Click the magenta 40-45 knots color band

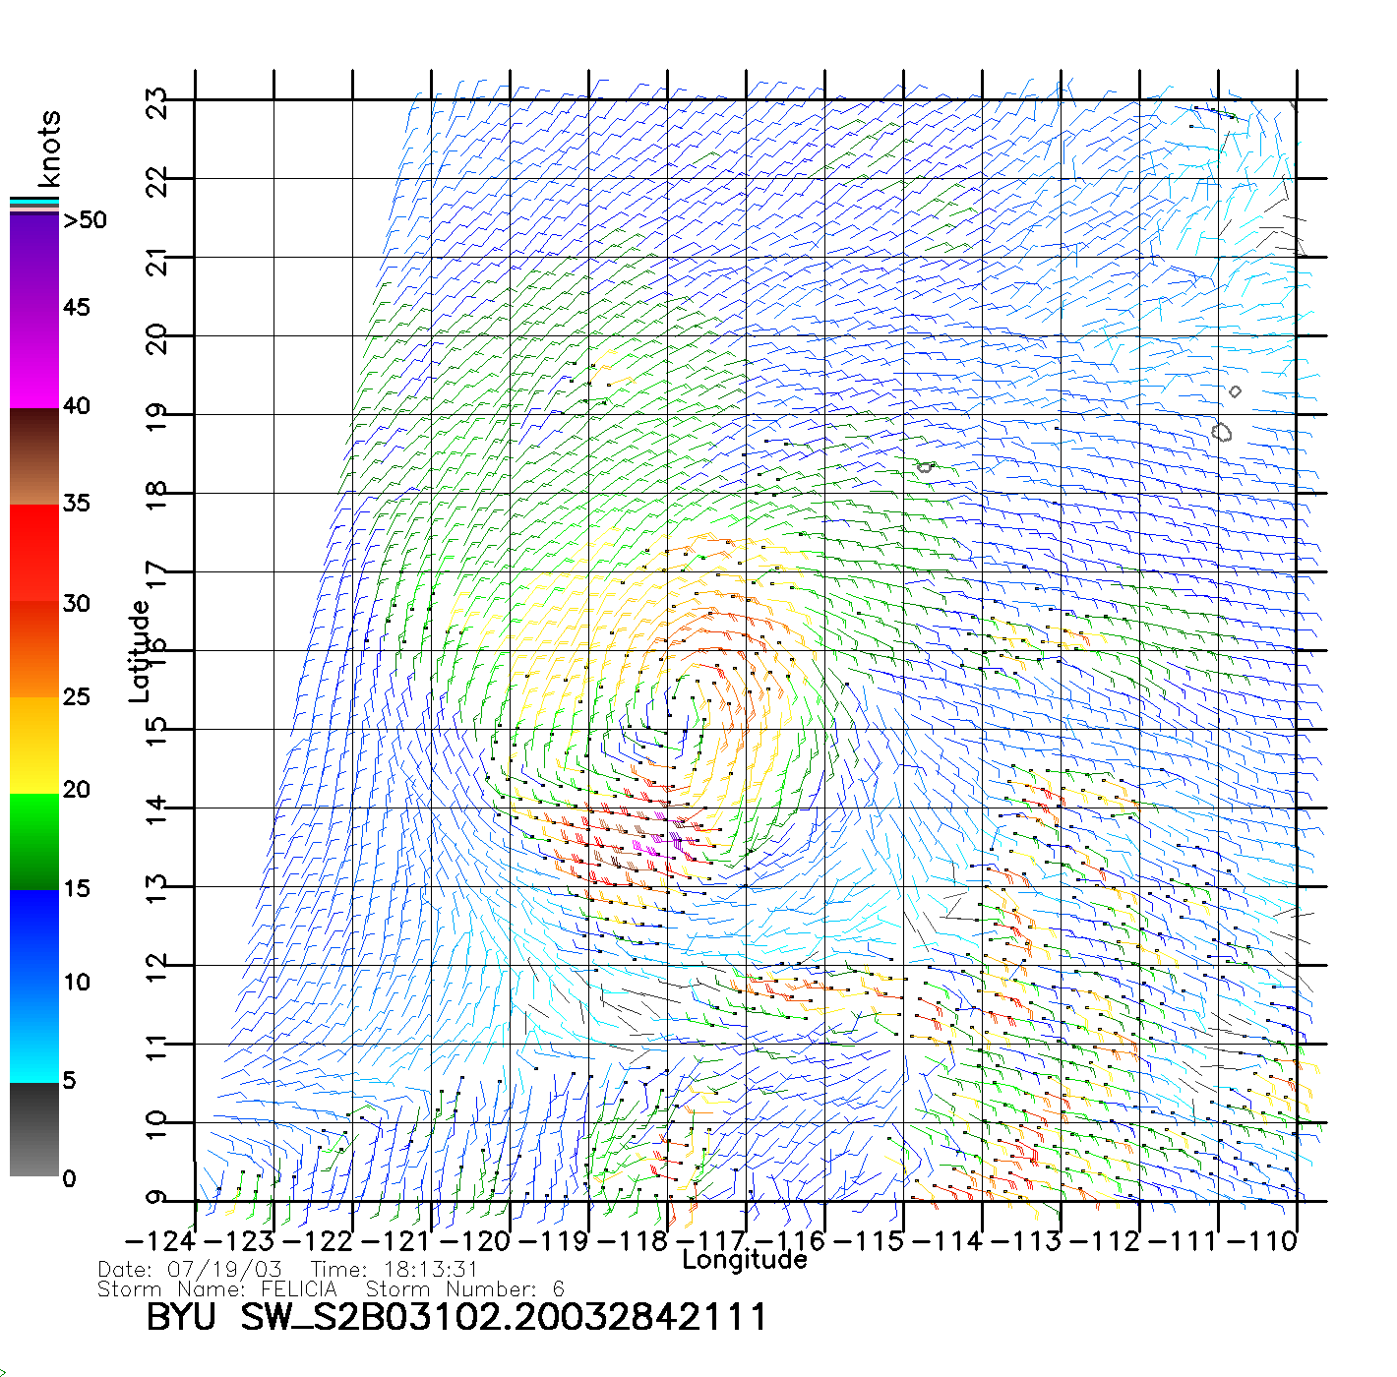(x=34, y=359)
